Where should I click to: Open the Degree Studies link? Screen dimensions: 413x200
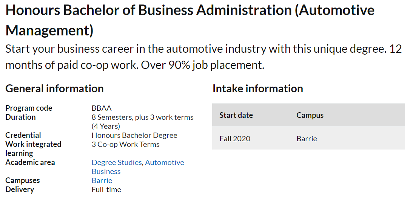coord(117,162)
